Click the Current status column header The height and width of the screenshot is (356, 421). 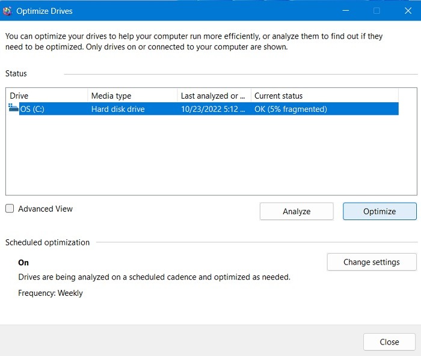[x=325, y=96]
